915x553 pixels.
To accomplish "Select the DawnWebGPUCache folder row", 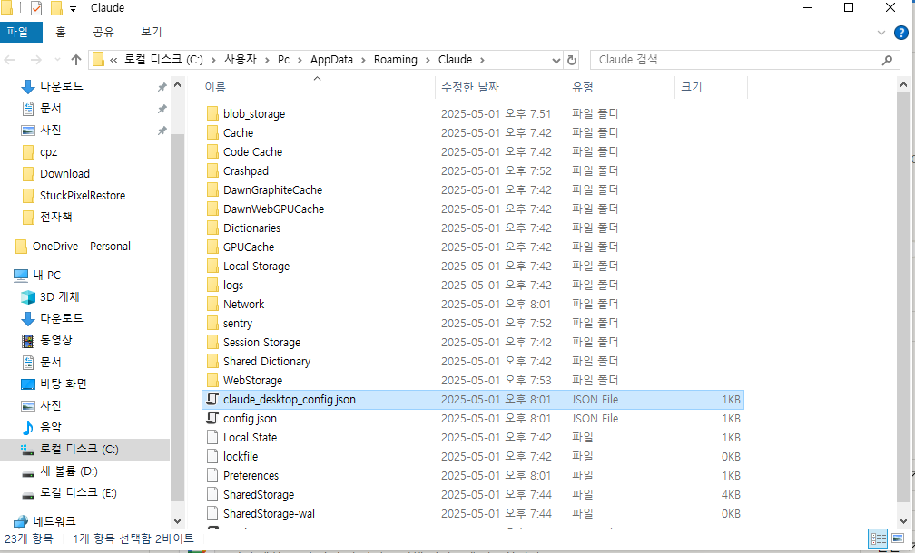I will [x=473, y=209].
